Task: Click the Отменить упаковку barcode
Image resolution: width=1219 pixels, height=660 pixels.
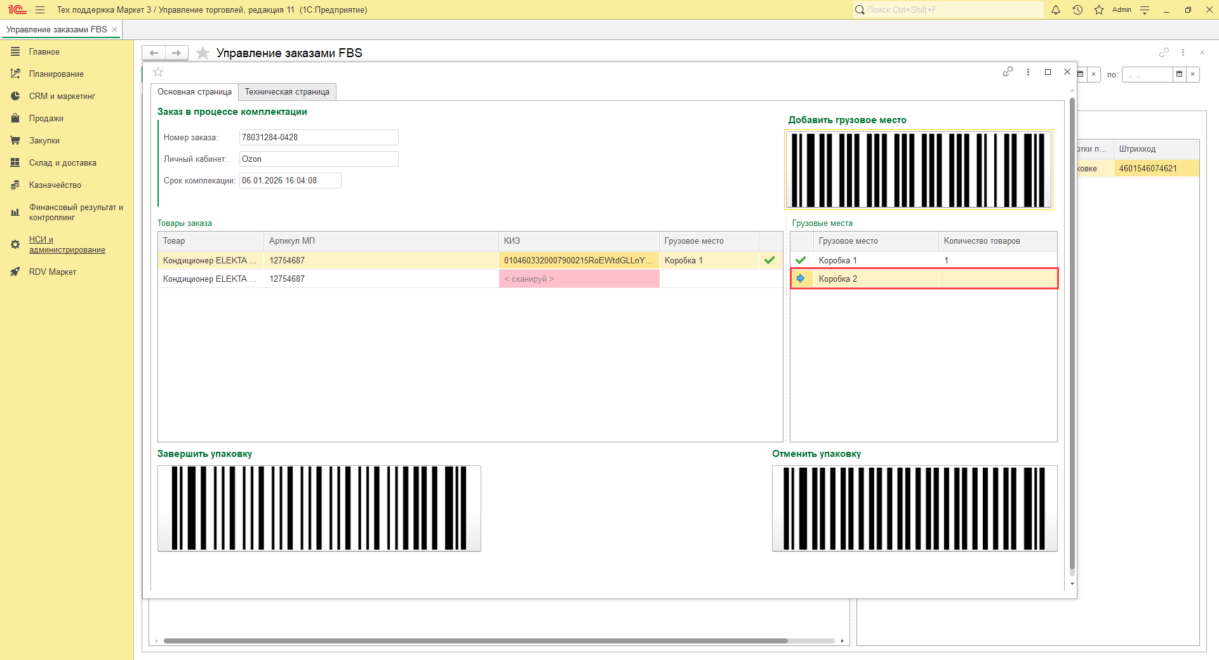Action: 914,508
